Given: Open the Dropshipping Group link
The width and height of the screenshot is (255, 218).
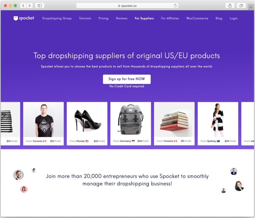Looking at the screenshot, I should (x=57, y=18).
